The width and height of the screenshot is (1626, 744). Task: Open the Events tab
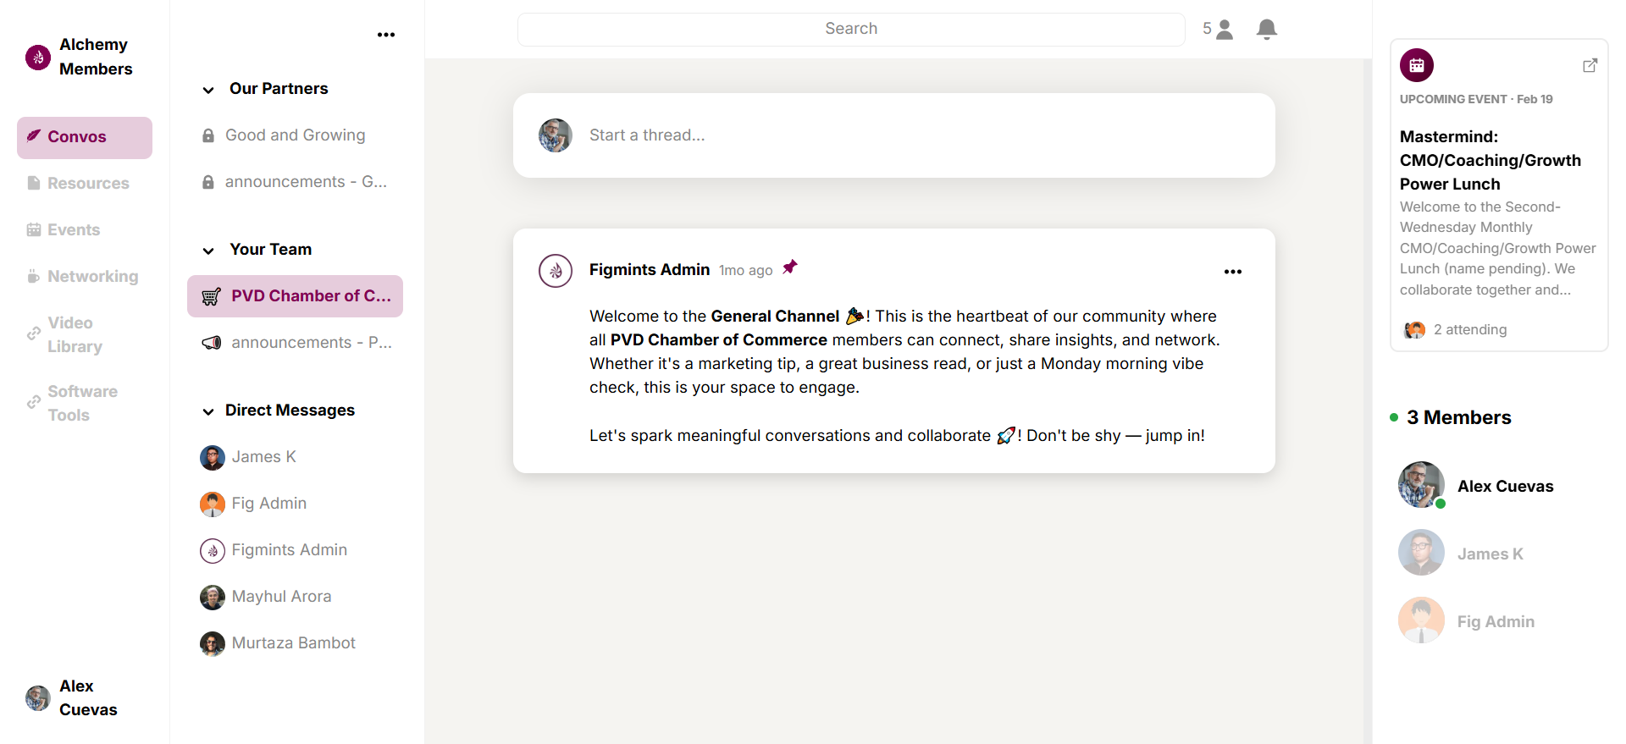(x=74, y=230)
